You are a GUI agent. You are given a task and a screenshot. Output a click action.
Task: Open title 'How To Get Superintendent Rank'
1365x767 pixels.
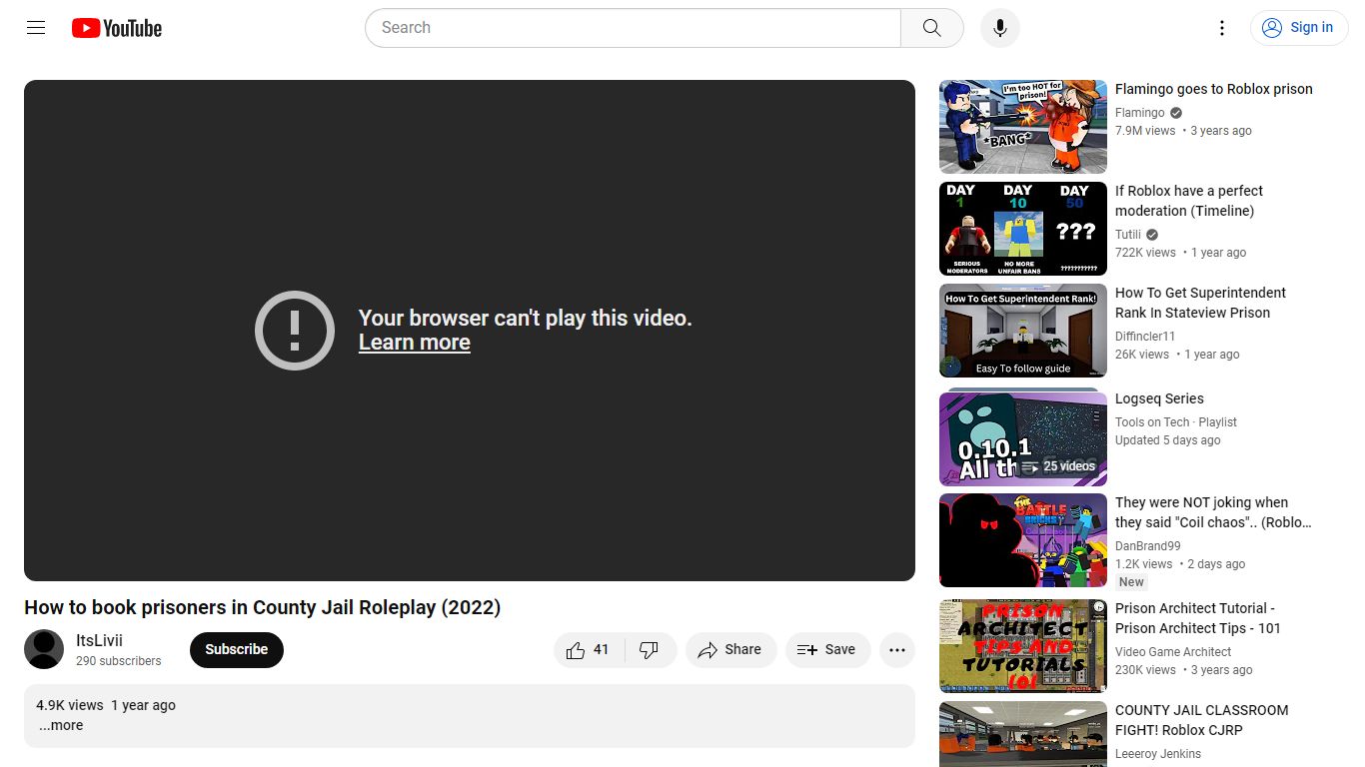[x=1200, y=303]
